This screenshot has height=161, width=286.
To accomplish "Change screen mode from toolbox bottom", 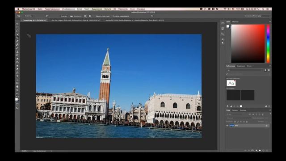I will (x=17, y=108).
